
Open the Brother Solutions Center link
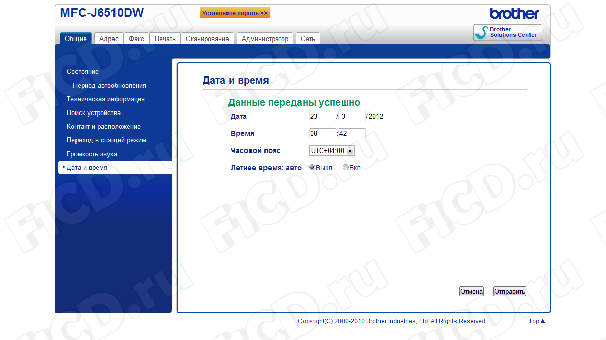(x=507, y=32)
